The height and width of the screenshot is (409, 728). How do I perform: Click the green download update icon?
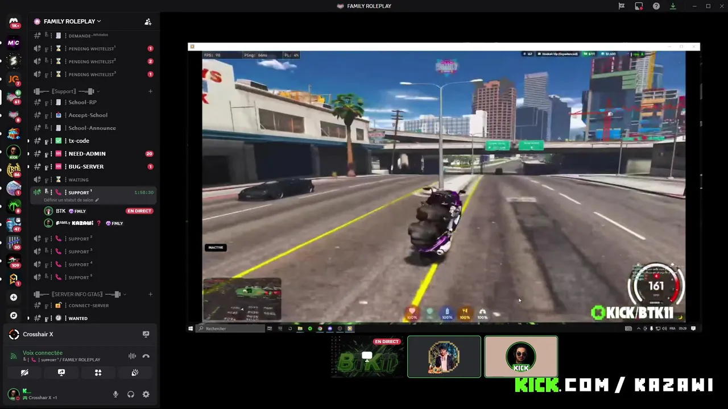click(x=673, y=6)
